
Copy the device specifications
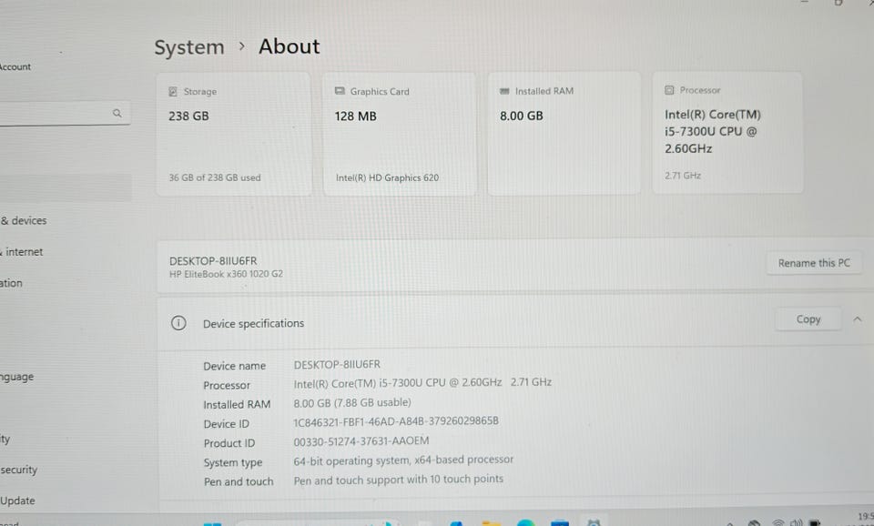click(808, 319)
